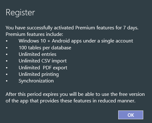This screenshot has height=123, width=152.
Task: Click the bullet dot before '100 tables'
Action: point(7,48)
